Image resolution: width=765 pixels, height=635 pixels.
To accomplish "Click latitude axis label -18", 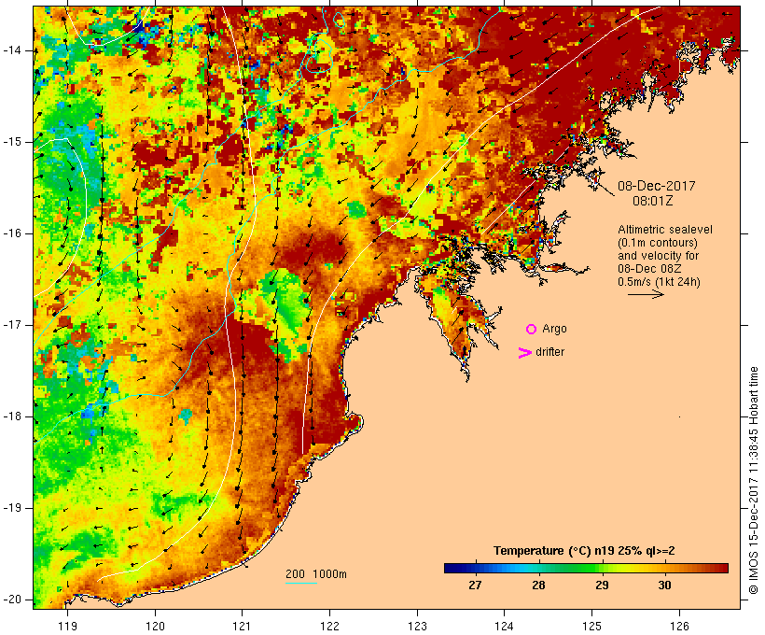I will coord(12,416).
